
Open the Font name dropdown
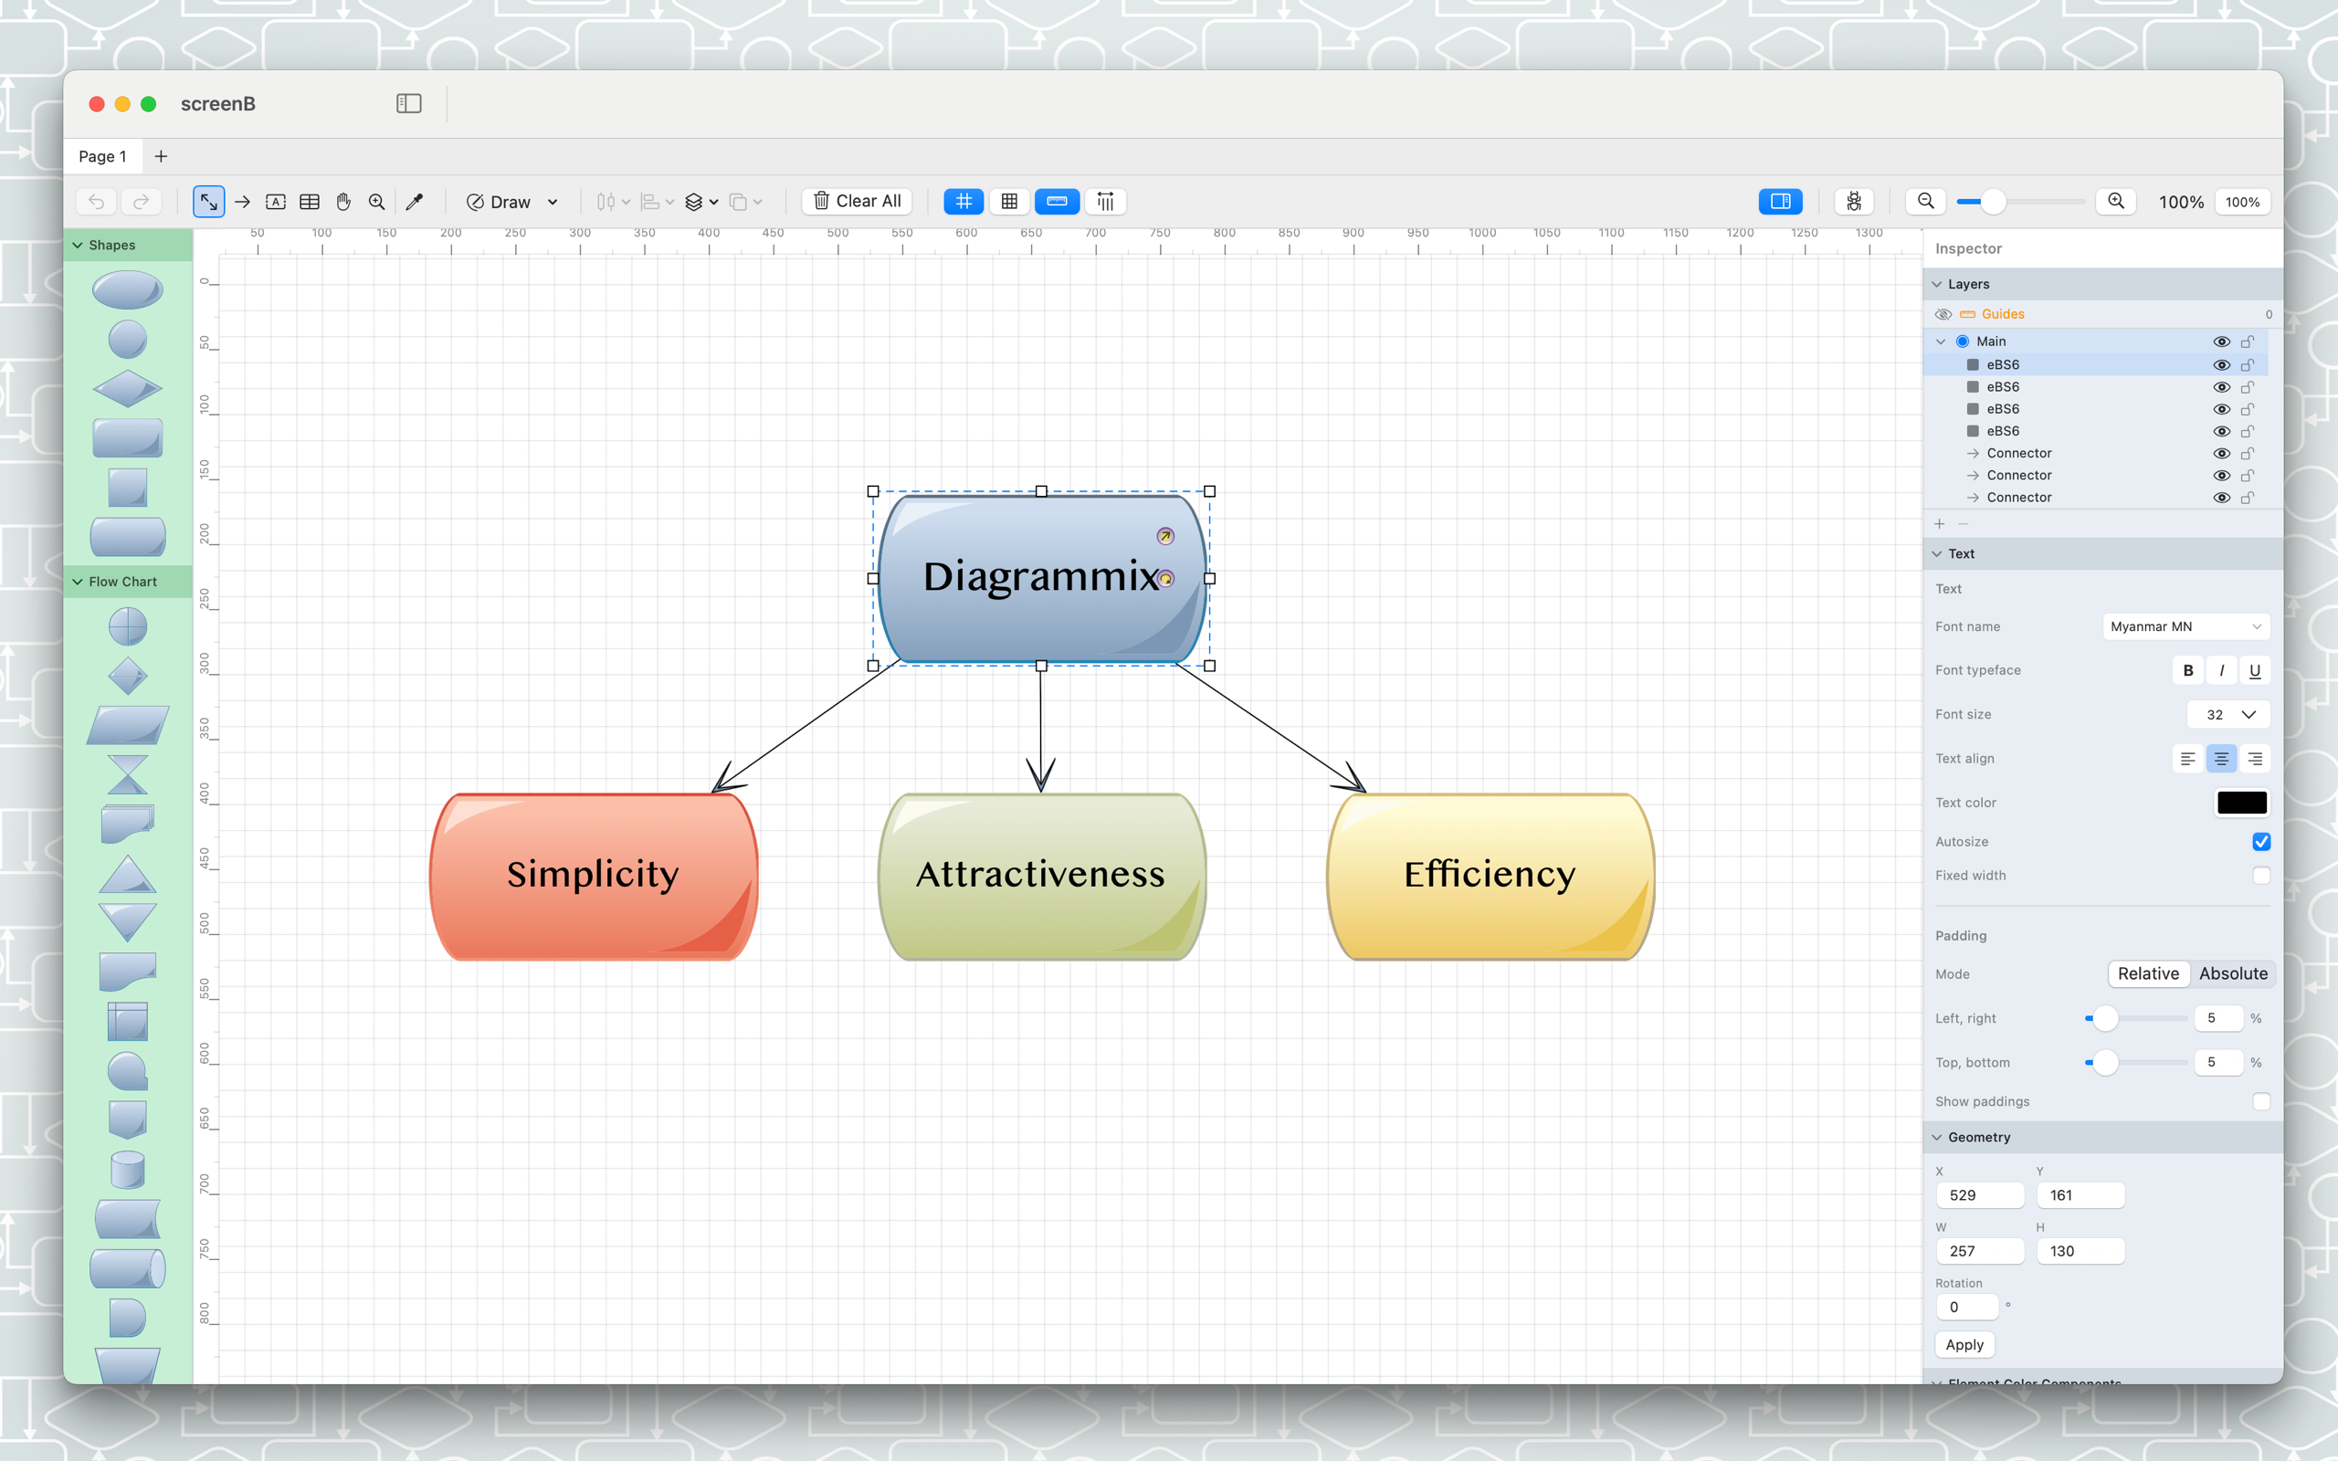pyautogui.click(x=2185, y=627)
